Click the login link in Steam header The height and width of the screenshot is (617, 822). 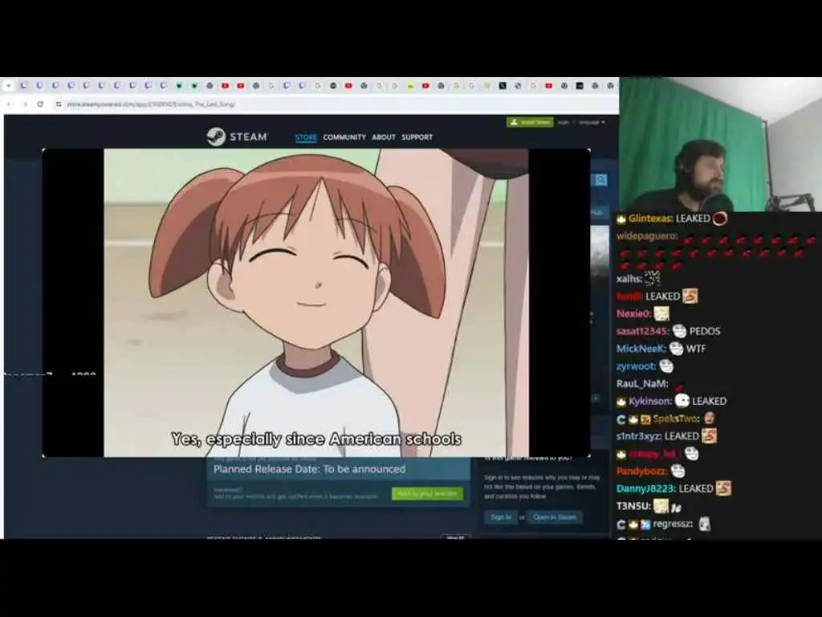coord(564,122)
